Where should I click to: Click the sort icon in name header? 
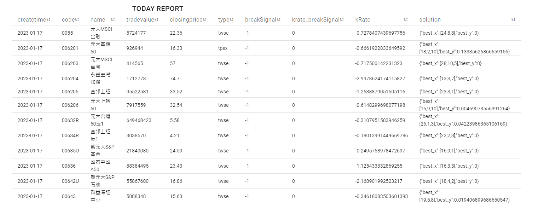(x=113, y=20)
